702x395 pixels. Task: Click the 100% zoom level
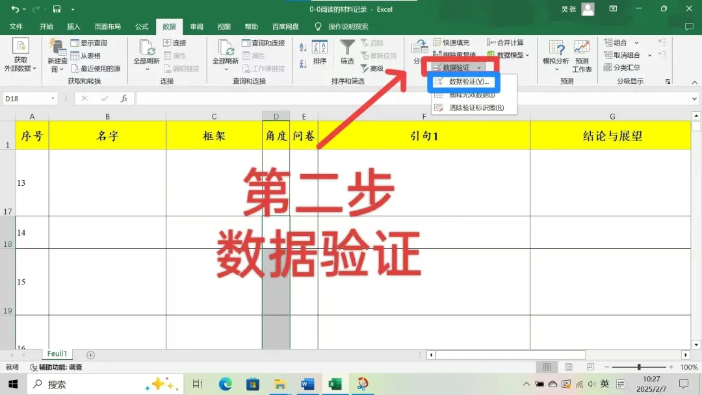[688, 367]
